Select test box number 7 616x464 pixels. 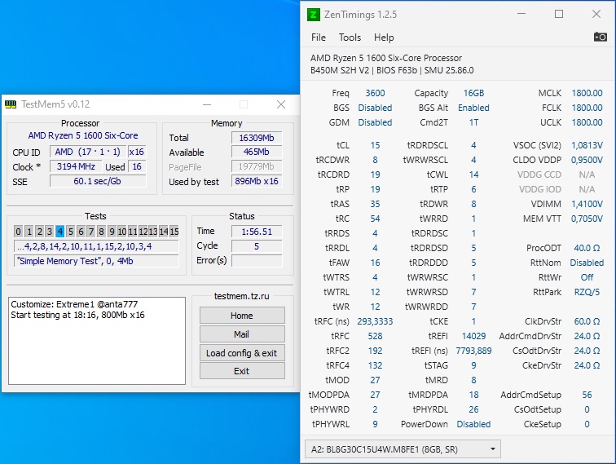pyautogui.click(x=90, y=232)
